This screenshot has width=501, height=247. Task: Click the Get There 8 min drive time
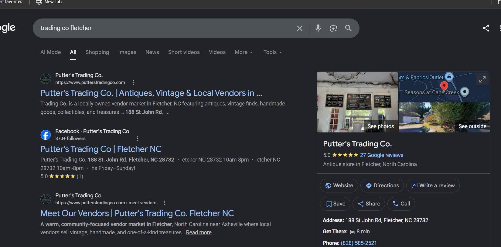[360, 232]
